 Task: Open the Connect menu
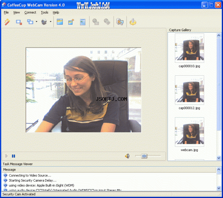coord(30,13)
